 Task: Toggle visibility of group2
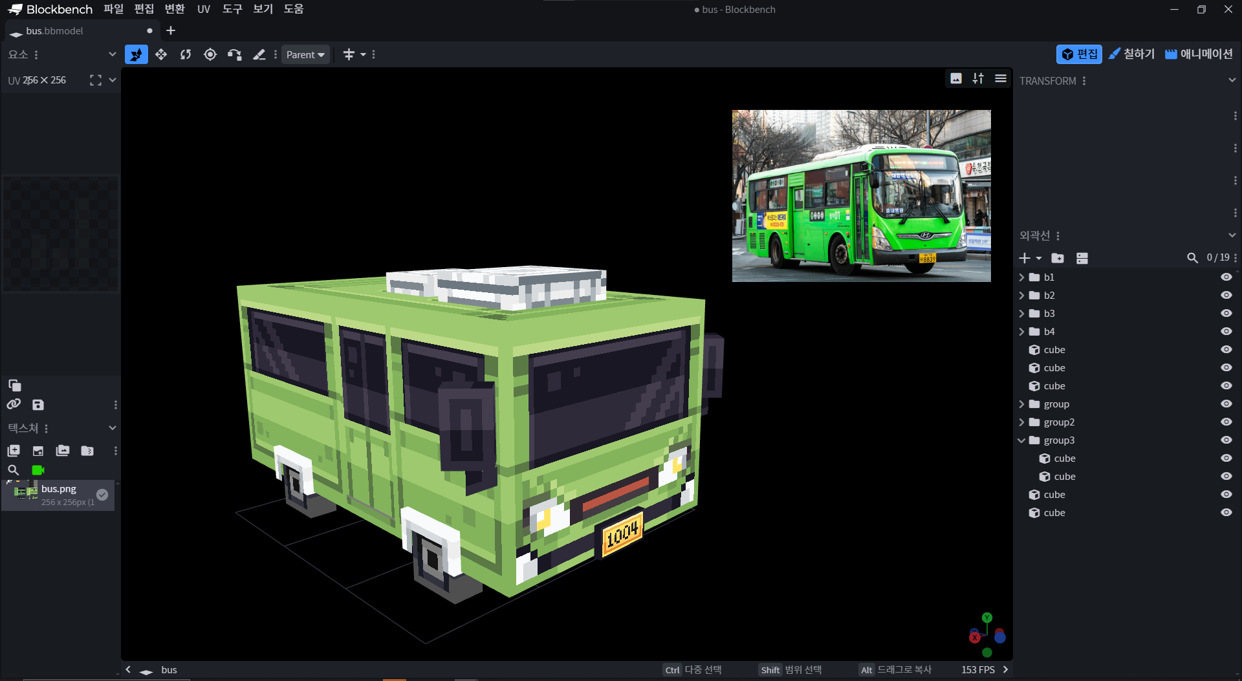point(1226,422)
